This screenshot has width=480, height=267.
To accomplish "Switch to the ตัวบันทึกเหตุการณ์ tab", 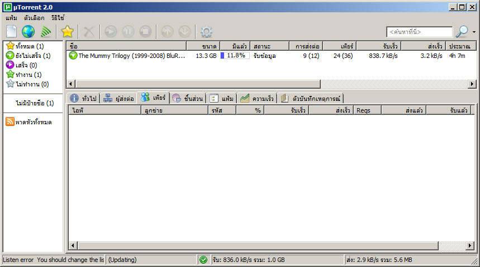I will [x=311, y=98].
